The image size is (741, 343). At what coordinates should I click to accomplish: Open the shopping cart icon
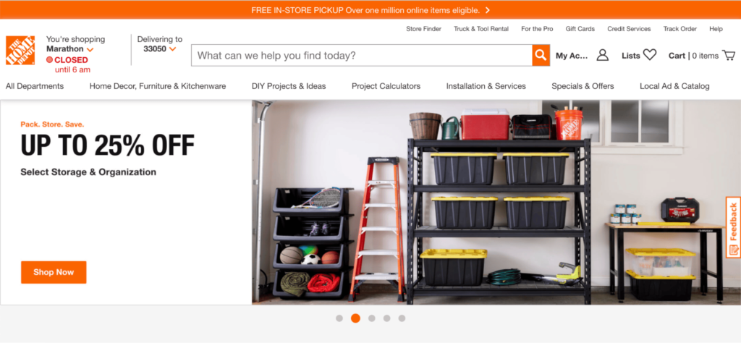728,55
